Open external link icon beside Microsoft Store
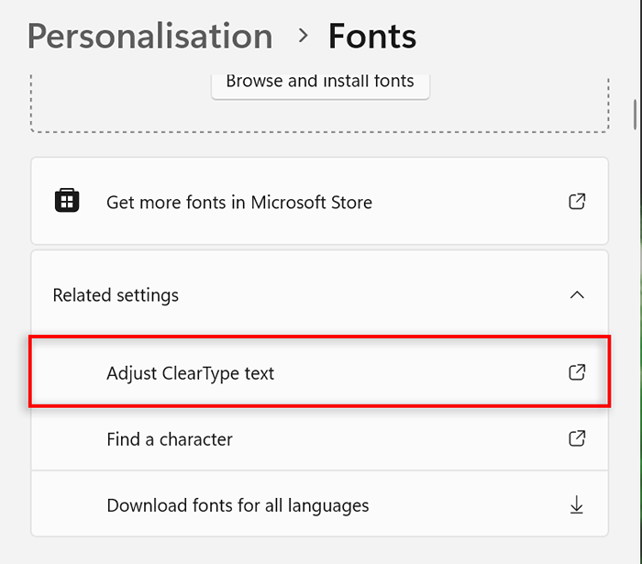642x564 pixels. pos(577,202)
